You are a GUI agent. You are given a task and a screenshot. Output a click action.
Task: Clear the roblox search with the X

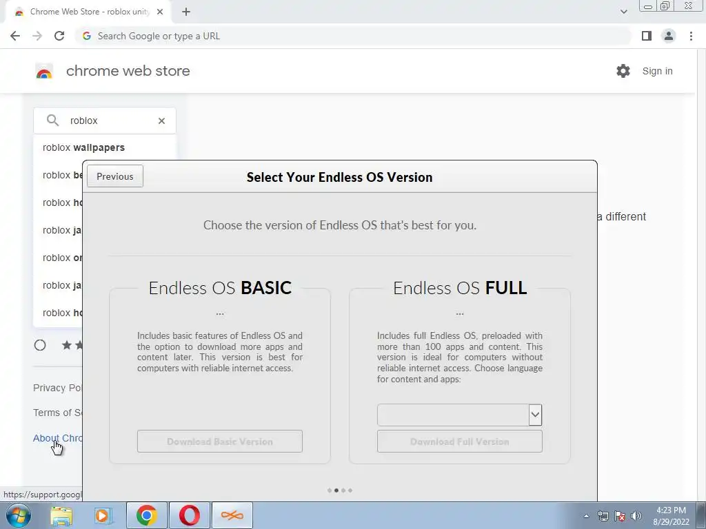tap(161, 121)
